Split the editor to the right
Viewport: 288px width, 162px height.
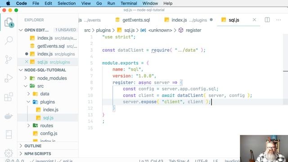point(267,20)
